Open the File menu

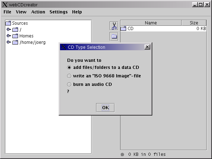7,12
